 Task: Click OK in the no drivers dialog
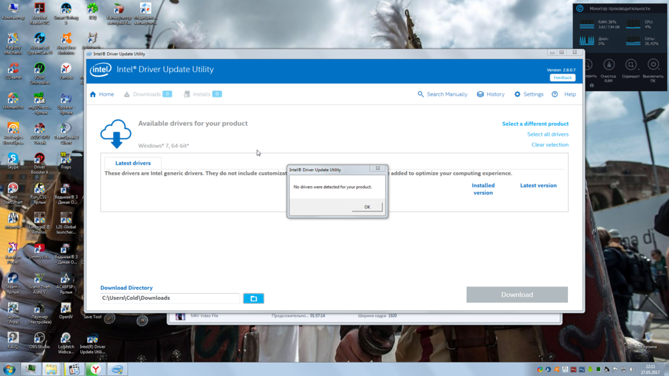point(367,207)
